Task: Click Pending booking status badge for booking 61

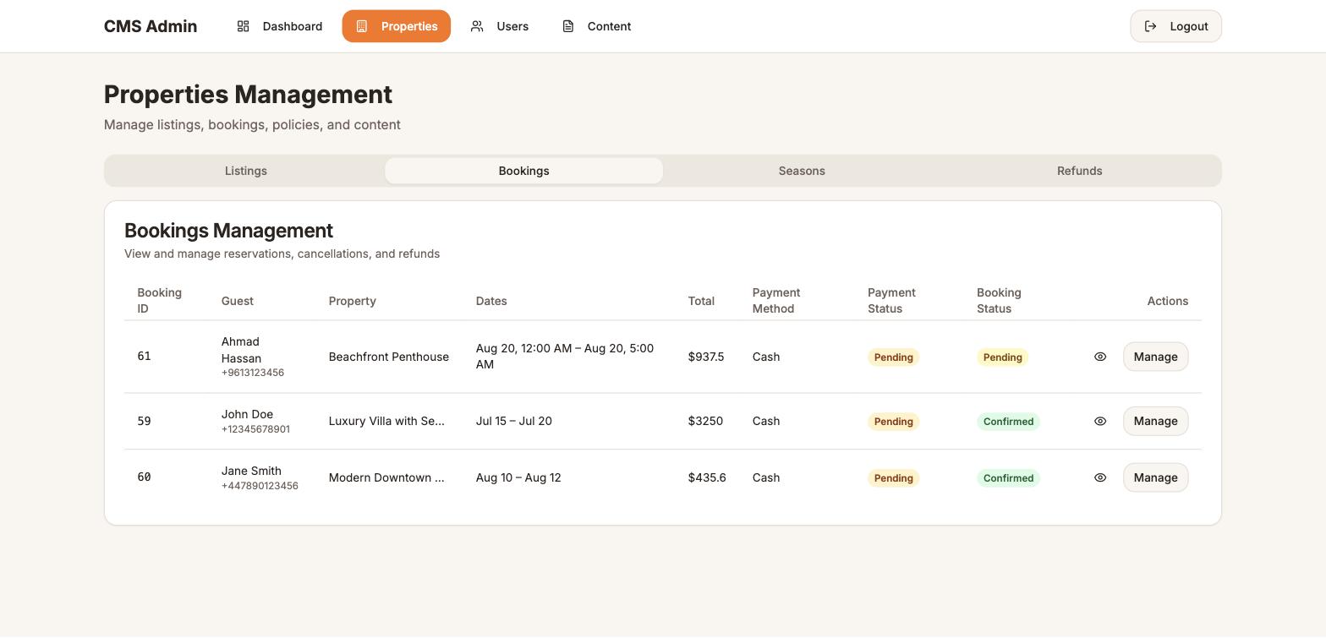Action: [1002, 357]
